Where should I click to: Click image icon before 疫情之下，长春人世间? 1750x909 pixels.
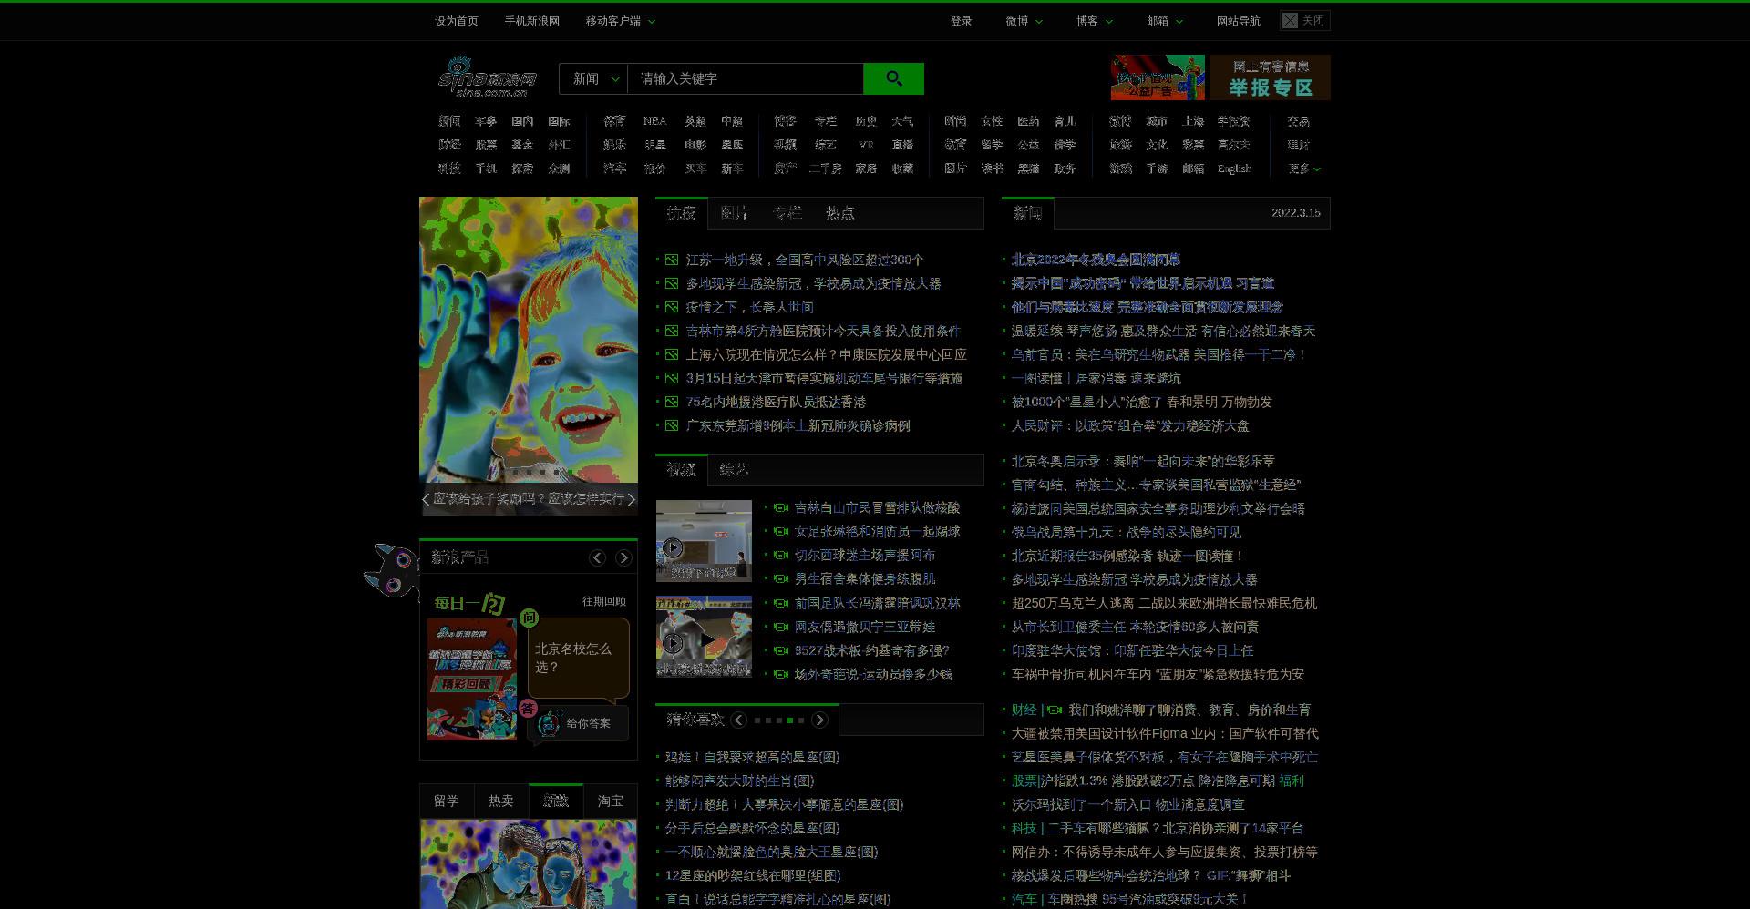pyautogui.click(x=672, y=307)
